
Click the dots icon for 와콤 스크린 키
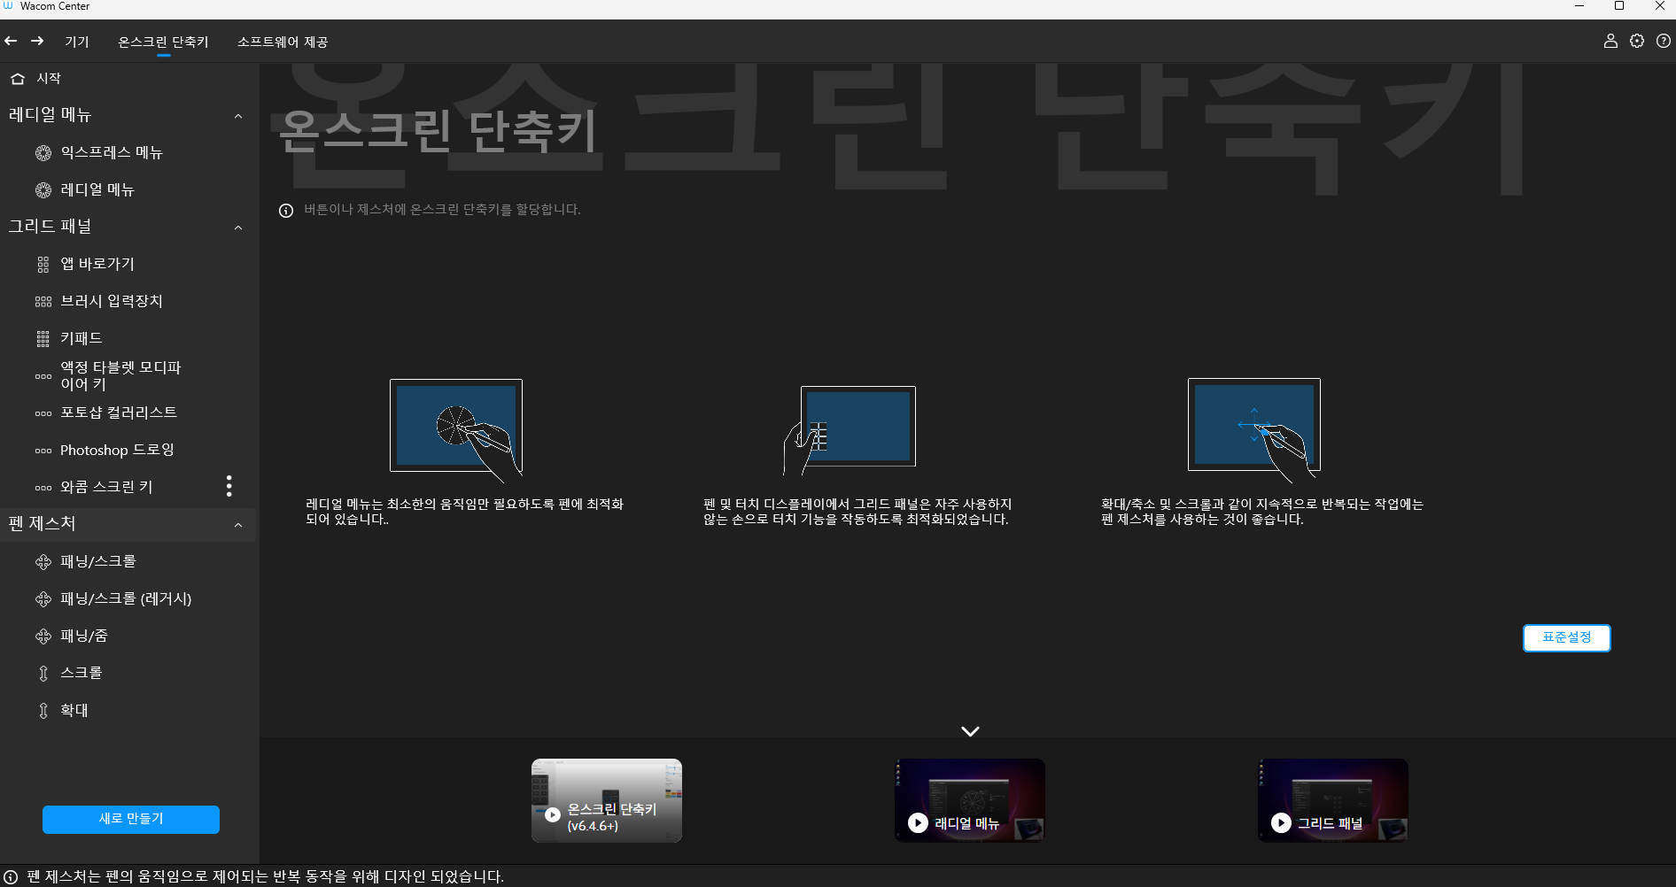click(43, 488)
